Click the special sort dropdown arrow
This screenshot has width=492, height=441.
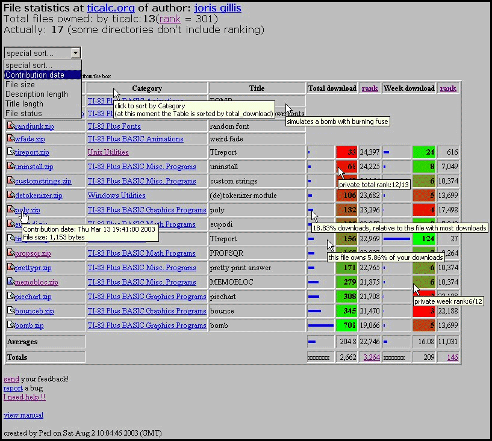tap(75, 53)
